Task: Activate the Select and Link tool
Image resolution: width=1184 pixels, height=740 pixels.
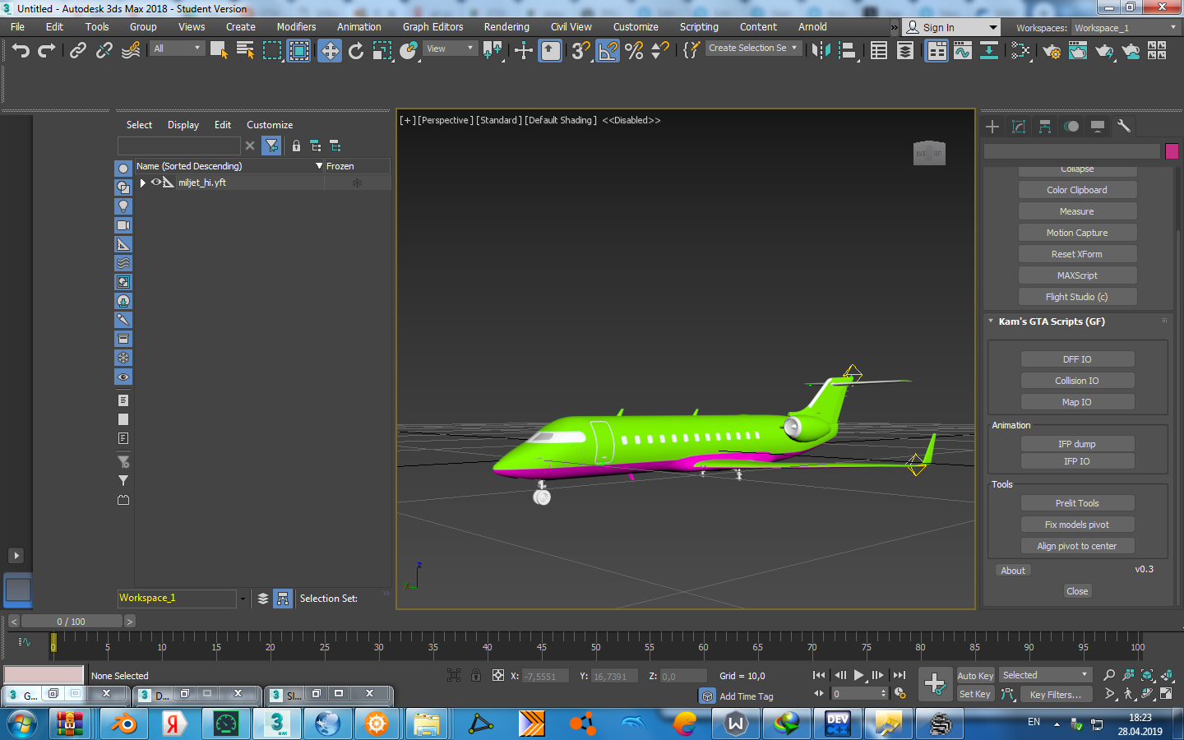Action: point(78,51)
